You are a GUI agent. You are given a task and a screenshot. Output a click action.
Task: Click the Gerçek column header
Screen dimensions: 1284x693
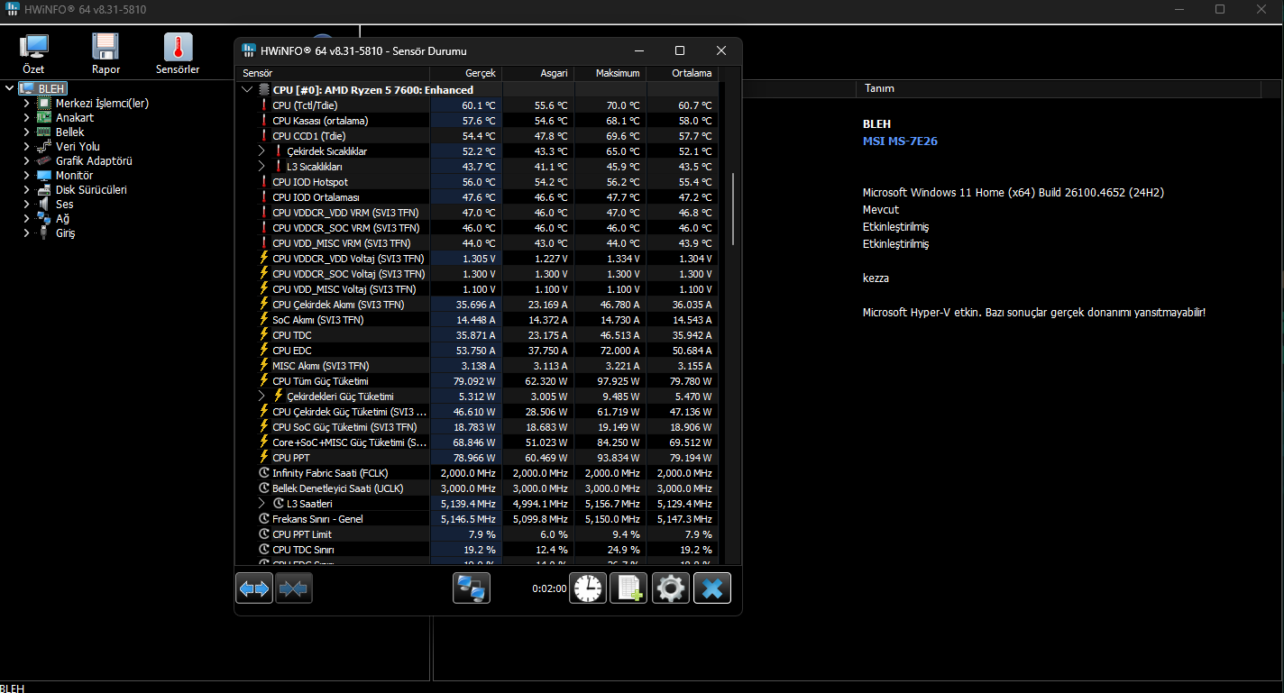(466, 73)
